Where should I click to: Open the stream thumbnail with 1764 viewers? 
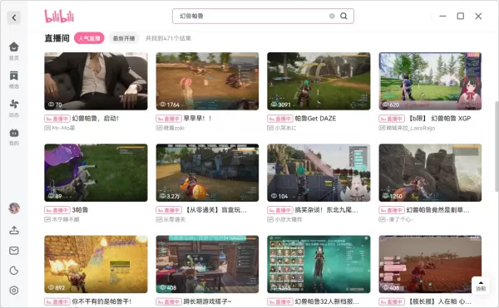(207, 81)
